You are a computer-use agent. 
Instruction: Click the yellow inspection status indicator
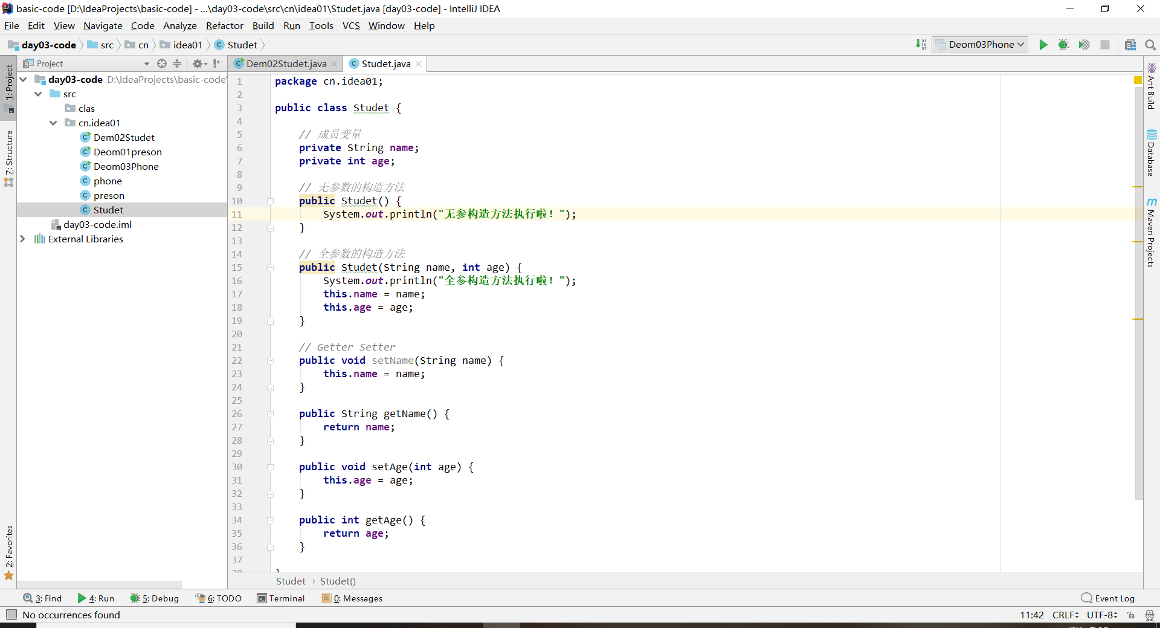tap(1138, 80)
